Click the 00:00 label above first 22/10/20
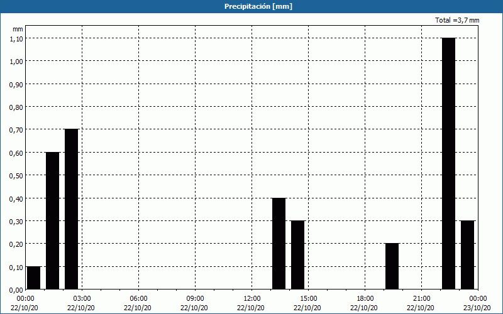503x314 pixels. click(25, 298)
